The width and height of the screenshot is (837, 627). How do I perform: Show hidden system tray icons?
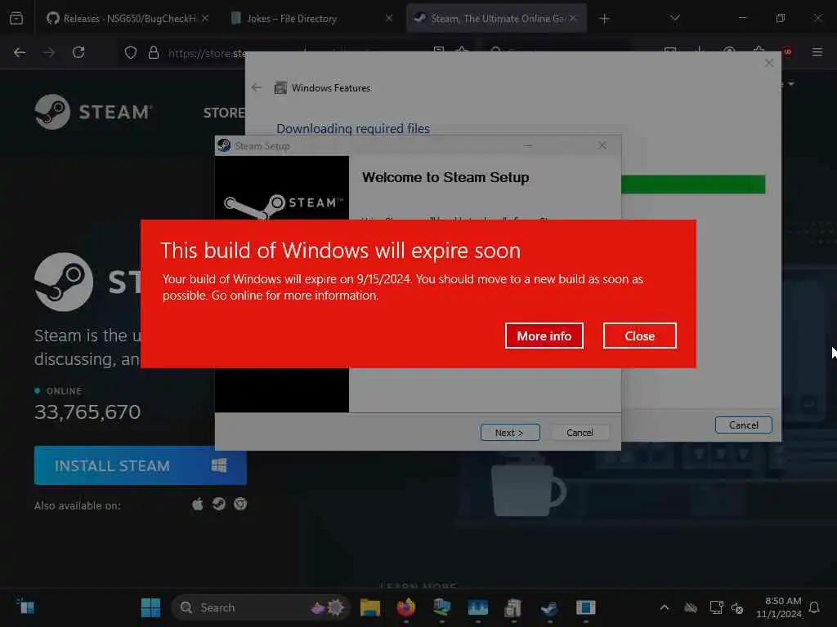[x=665, y=607]
